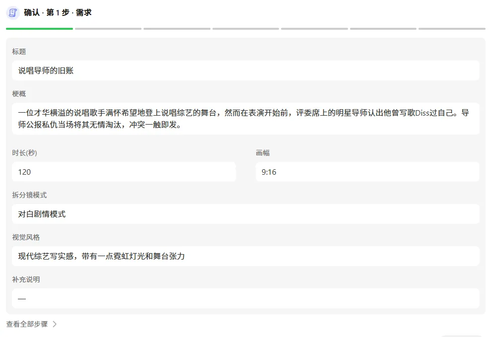Click the 梗概 label above the synopsis

19,94
